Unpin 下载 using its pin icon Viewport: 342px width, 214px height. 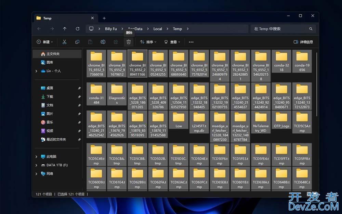tap(79, 97)
